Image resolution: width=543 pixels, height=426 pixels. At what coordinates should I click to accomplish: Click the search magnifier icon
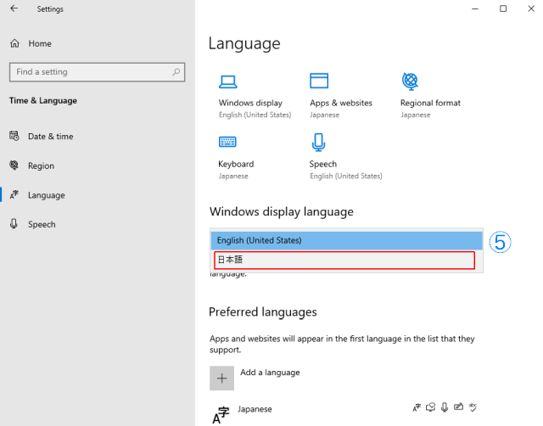tap(176, 71)
